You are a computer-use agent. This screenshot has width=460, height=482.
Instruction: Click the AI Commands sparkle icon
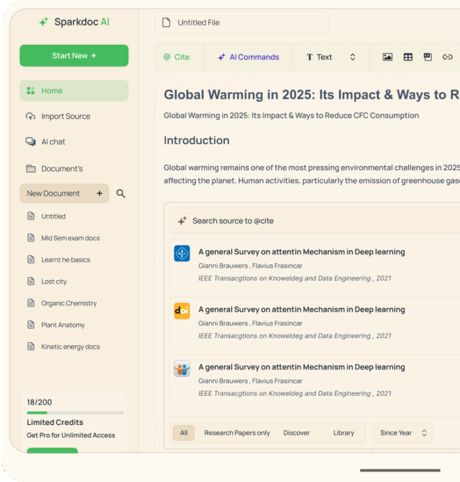pyautogui.click(x=222, y=57)
